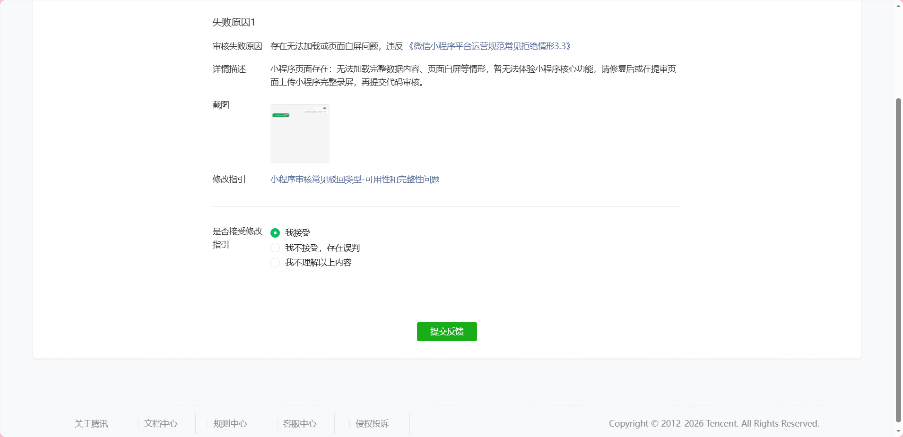903x437 pixels.
Task: Choose the 我不接受，存在误判 radio option
Action: (275, 248)
